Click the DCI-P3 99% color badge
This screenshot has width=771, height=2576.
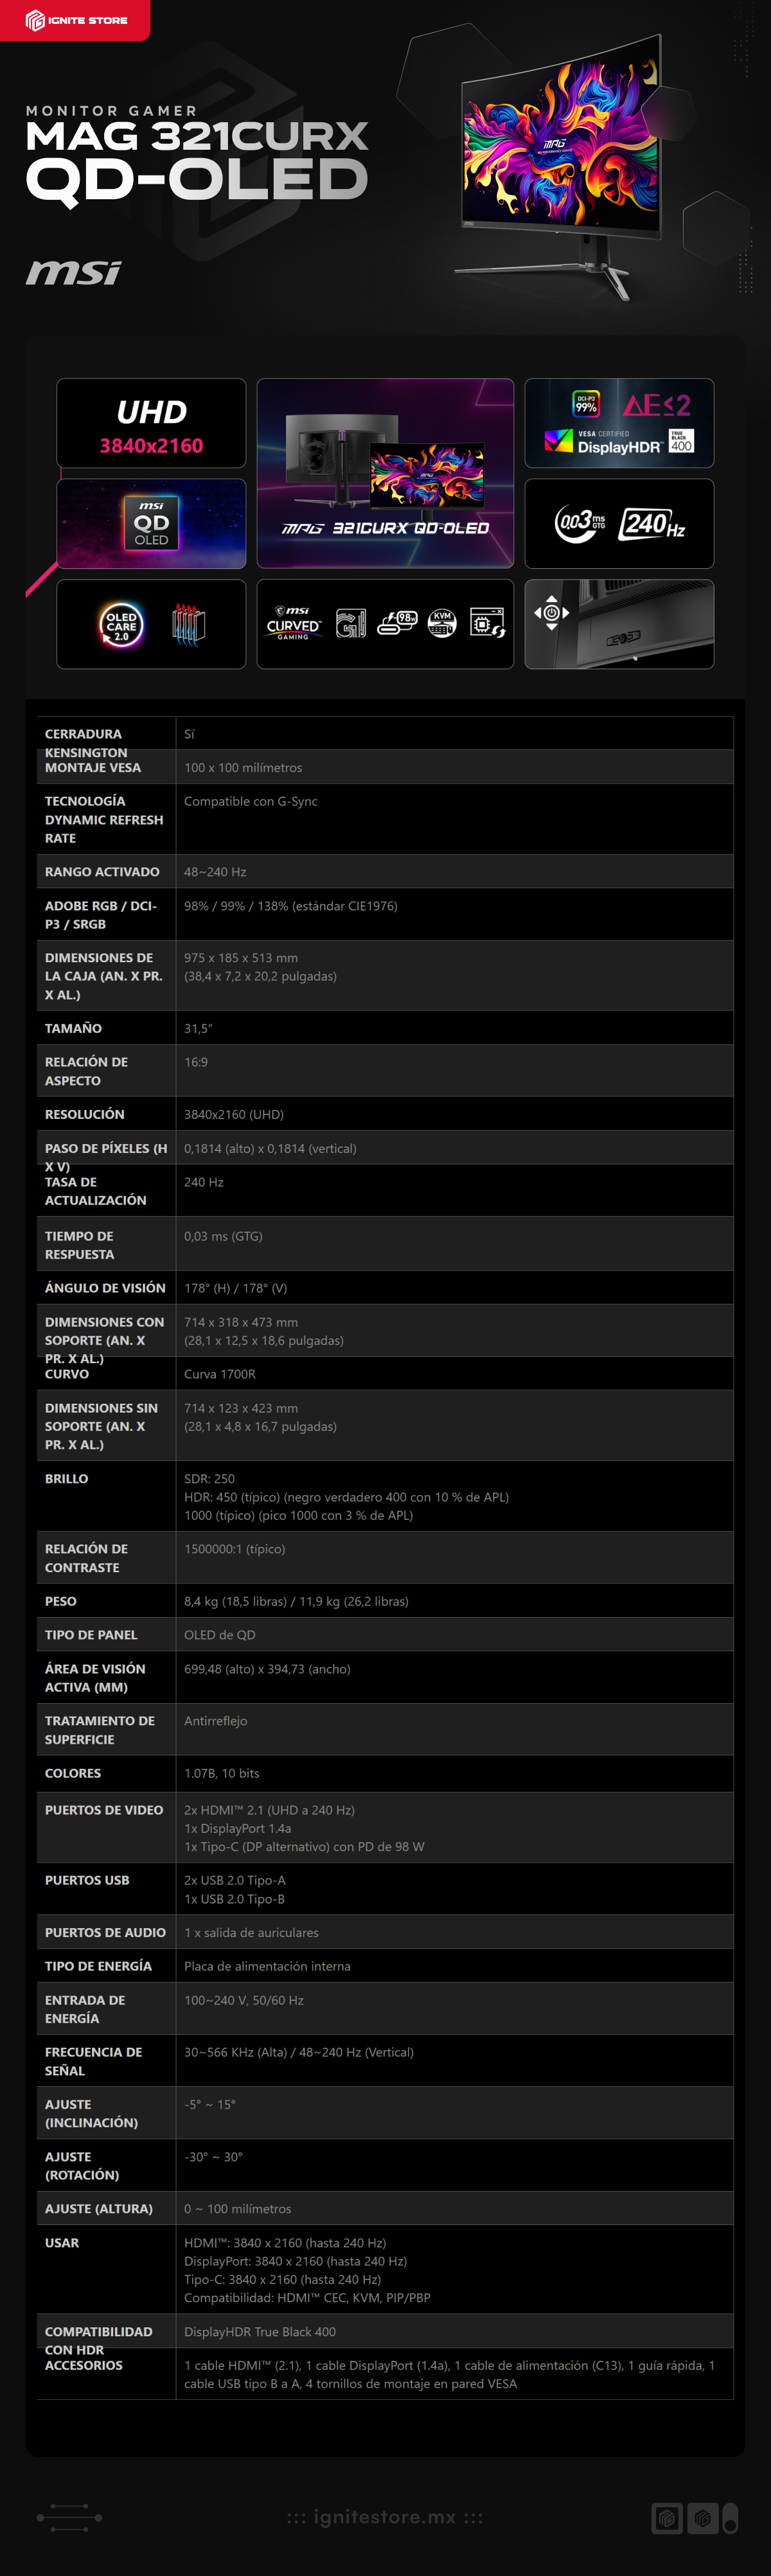point(586,404)
